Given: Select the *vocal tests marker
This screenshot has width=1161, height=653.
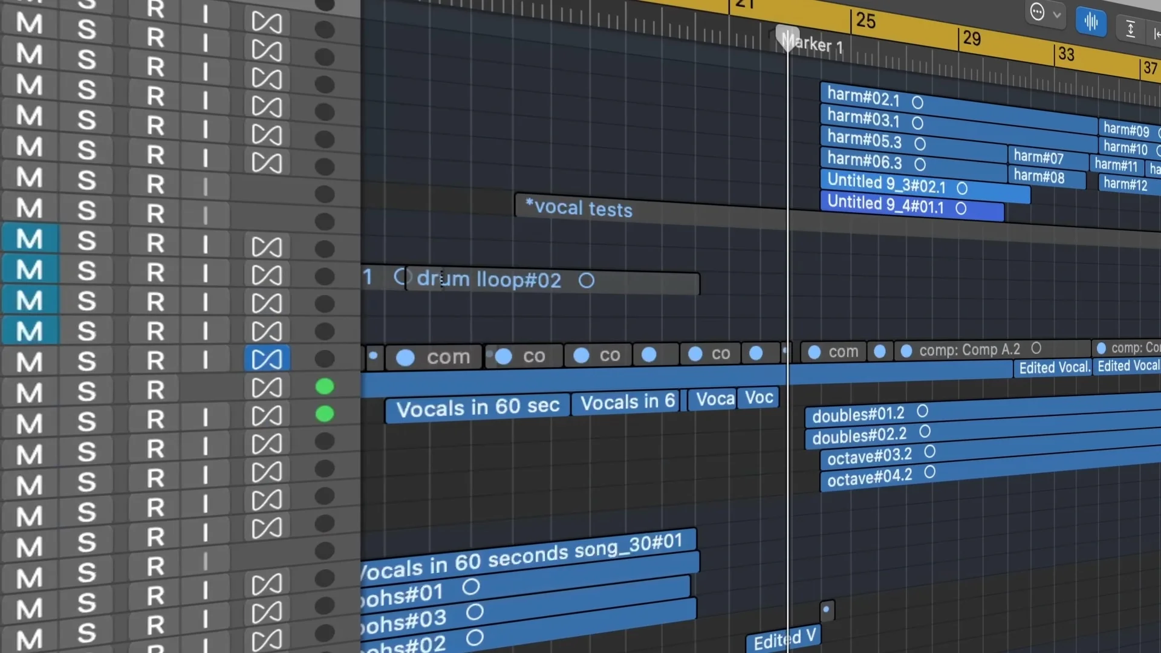Looking at the screenshot, I should click(576, 208).
